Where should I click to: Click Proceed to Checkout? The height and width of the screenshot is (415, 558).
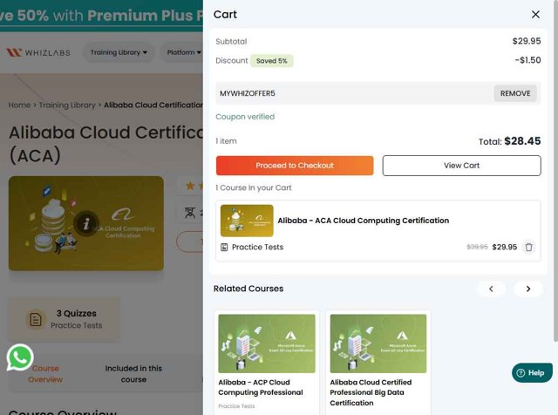pyautogui.click(x=295, y=166)
